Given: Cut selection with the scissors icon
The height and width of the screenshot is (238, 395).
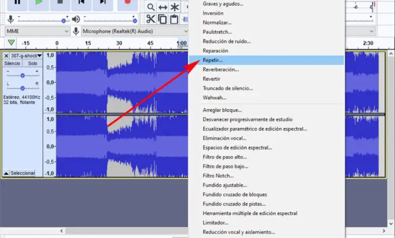Looking at the screenshot, I should click(150, 19).
